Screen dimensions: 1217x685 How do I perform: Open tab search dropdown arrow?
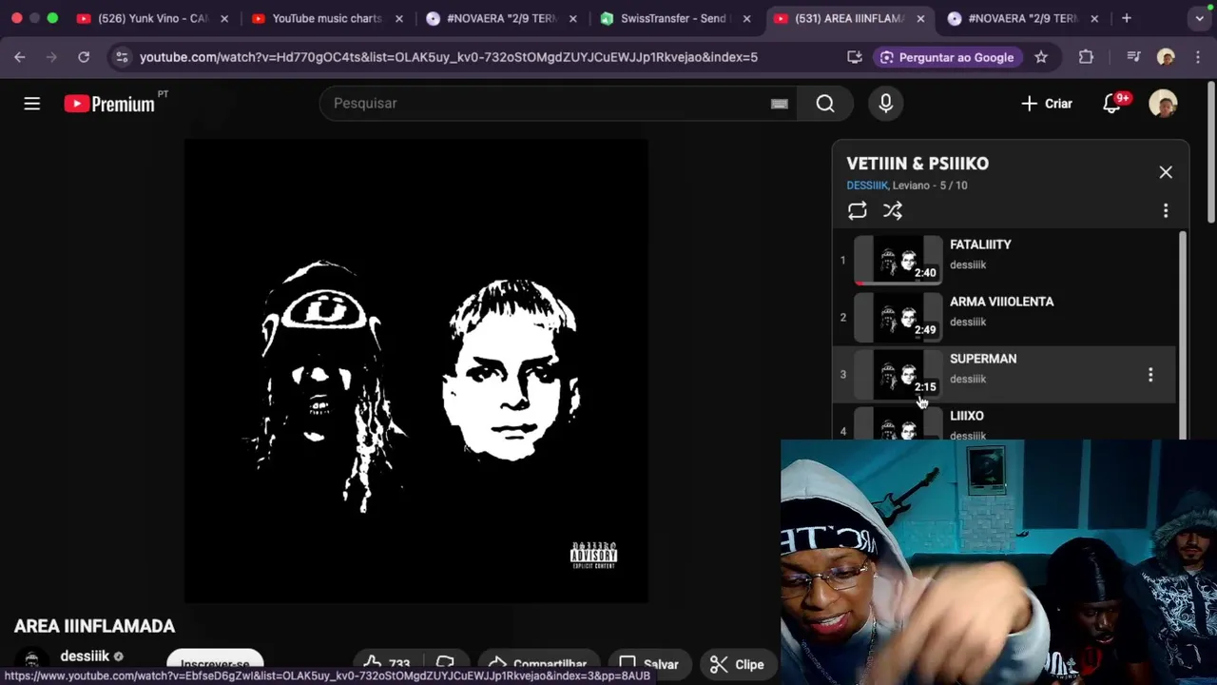click(x=1199, y=18)
